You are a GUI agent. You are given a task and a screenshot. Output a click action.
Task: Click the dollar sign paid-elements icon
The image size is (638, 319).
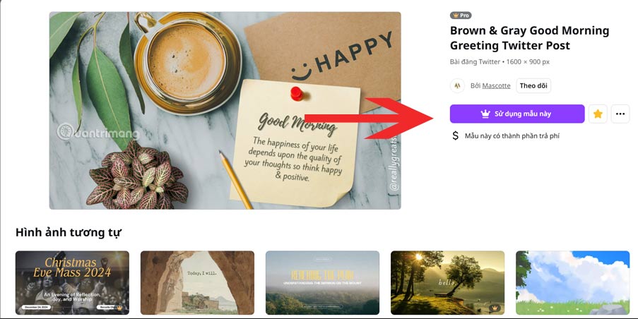click(x=455, y=136)
